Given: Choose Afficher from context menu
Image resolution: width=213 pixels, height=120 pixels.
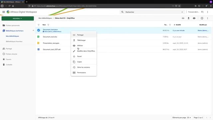Looking at the screenshot, I should [84, 46].
